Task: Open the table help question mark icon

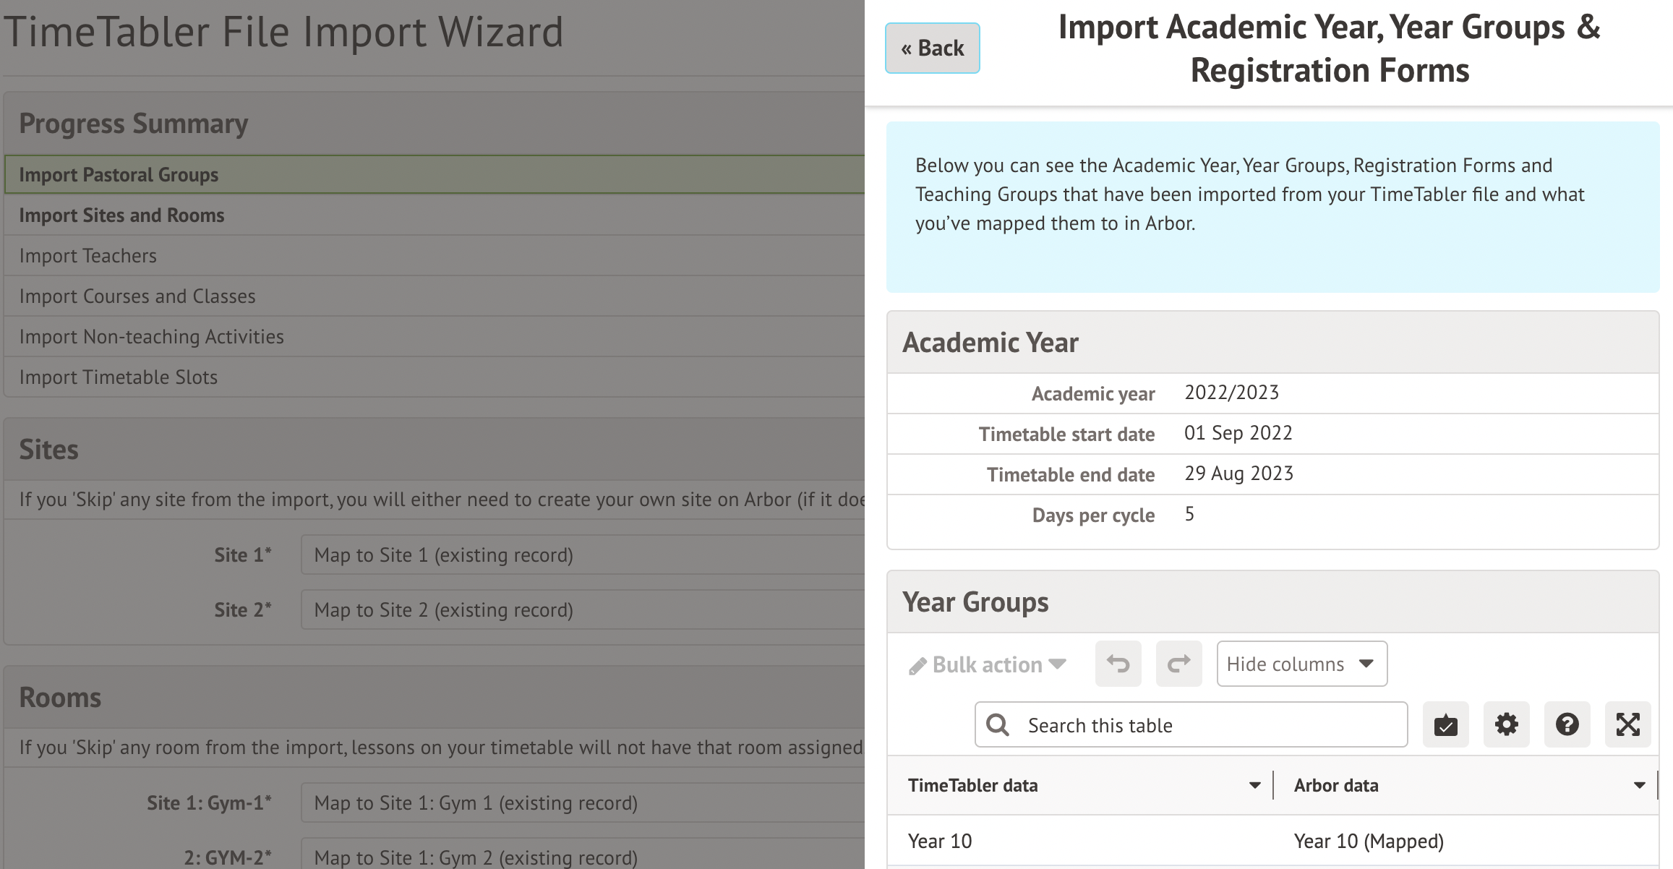Action: (x=1567, y=724)
